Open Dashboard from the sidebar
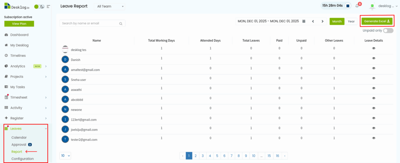This screenshot has height=163, width=400. (19, 35)
